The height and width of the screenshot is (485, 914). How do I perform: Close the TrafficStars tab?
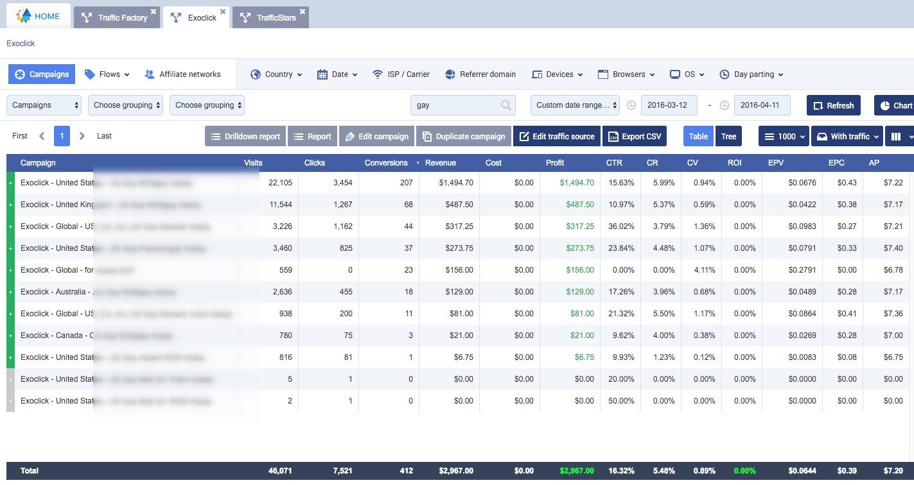click(303, 12)
